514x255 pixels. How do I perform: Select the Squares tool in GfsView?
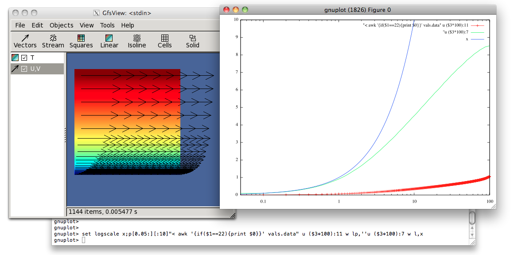[x=81, y=42]
